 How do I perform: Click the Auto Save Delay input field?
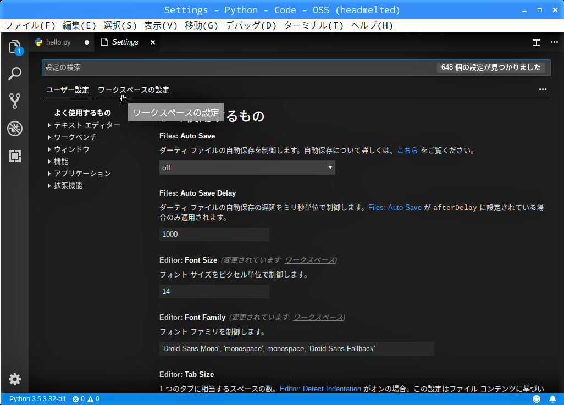click(214, 234)
